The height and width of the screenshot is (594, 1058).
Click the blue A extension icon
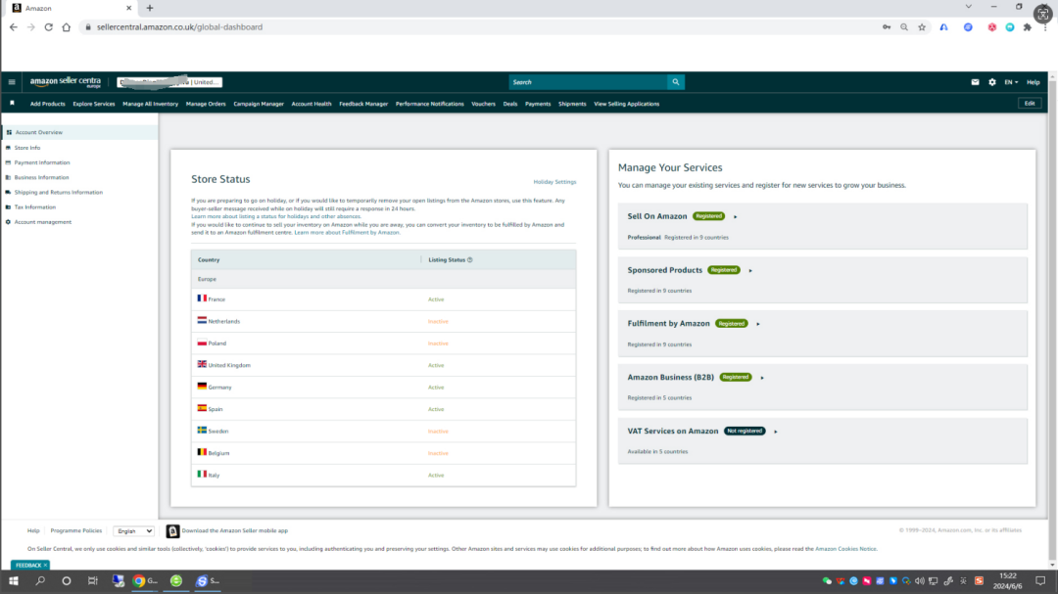click(944, 27)
